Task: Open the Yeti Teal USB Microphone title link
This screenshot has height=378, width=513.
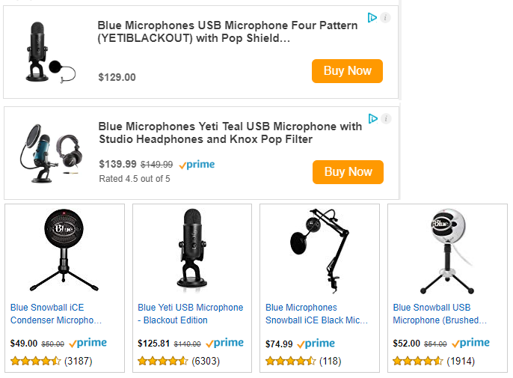Action: [x=230, y=132]
